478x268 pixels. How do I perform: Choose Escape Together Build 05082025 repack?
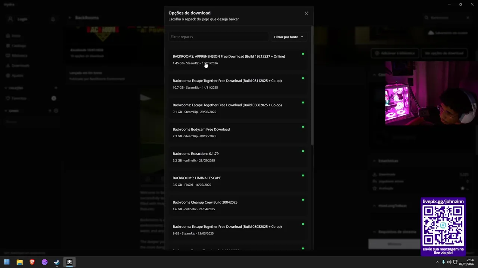(x=238, y=108)
